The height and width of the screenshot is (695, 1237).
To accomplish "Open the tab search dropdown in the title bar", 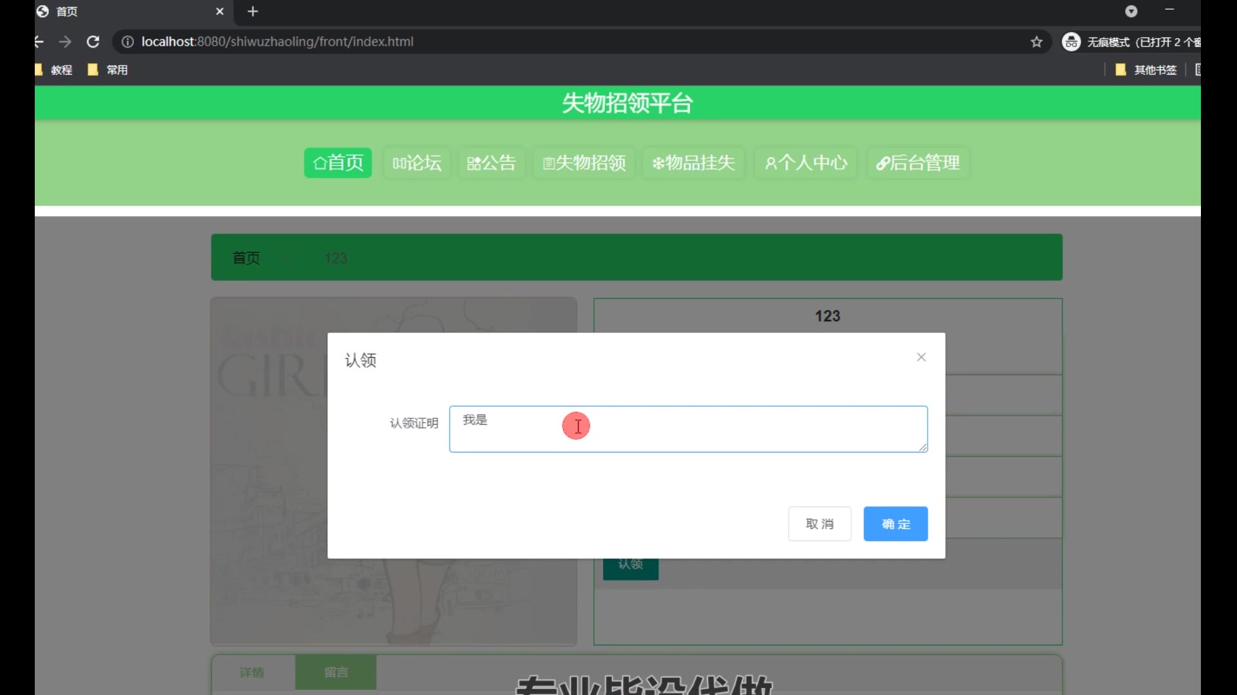I will pyautogui.click(x=1131, y=12).
